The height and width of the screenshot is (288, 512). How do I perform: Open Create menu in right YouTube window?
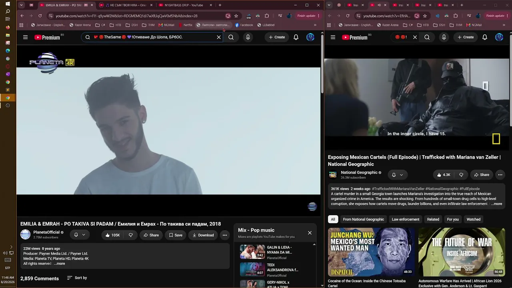tap(466, 37)
